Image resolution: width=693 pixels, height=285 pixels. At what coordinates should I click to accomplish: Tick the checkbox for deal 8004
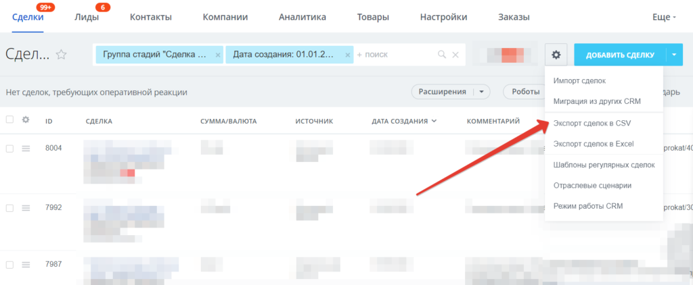point(9,149)
